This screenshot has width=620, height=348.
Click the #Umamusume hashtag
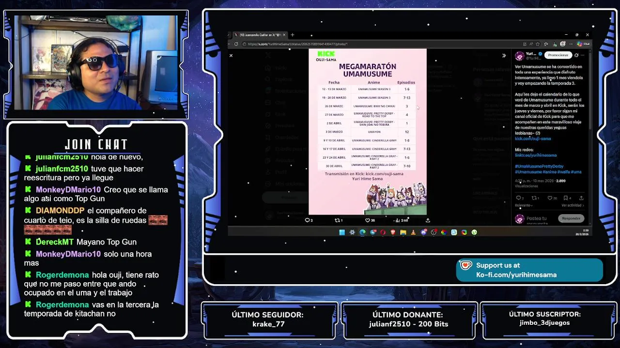(x=528, y=172)
